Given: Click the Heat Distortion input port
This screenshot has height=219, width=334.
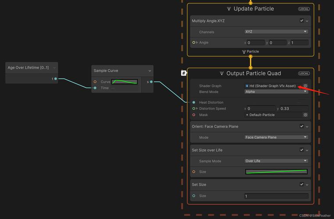Looking at the screenshot, I should (x=194, y=102).
